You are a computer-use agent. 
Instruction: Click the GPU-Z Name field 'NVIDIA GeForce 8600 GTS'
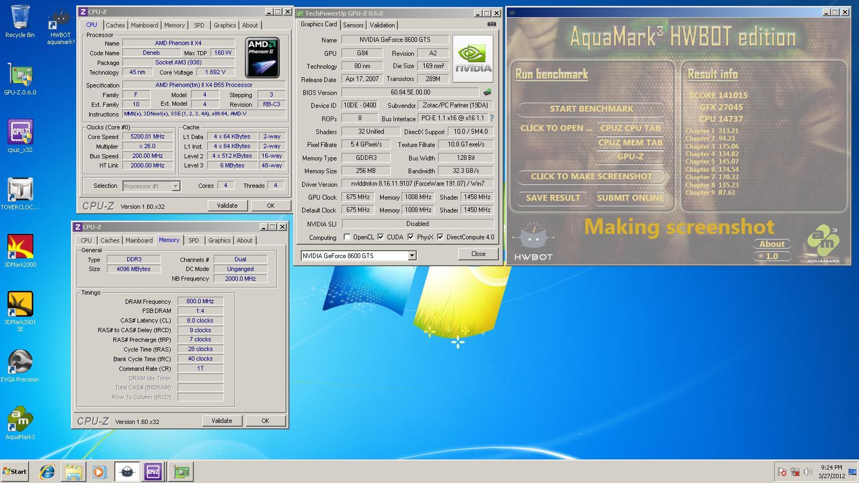(x=396, y=40)
